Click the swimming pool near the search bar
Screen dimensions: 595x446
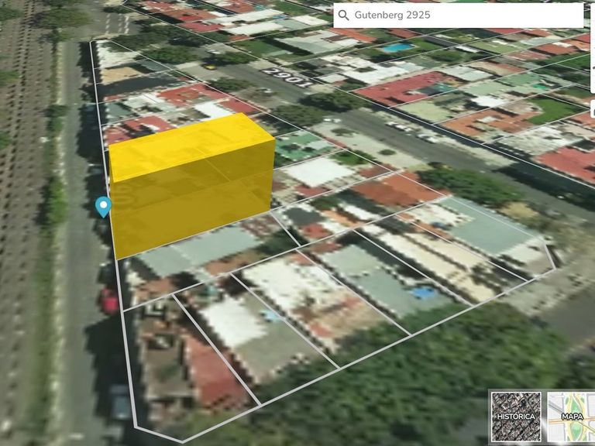397,48
